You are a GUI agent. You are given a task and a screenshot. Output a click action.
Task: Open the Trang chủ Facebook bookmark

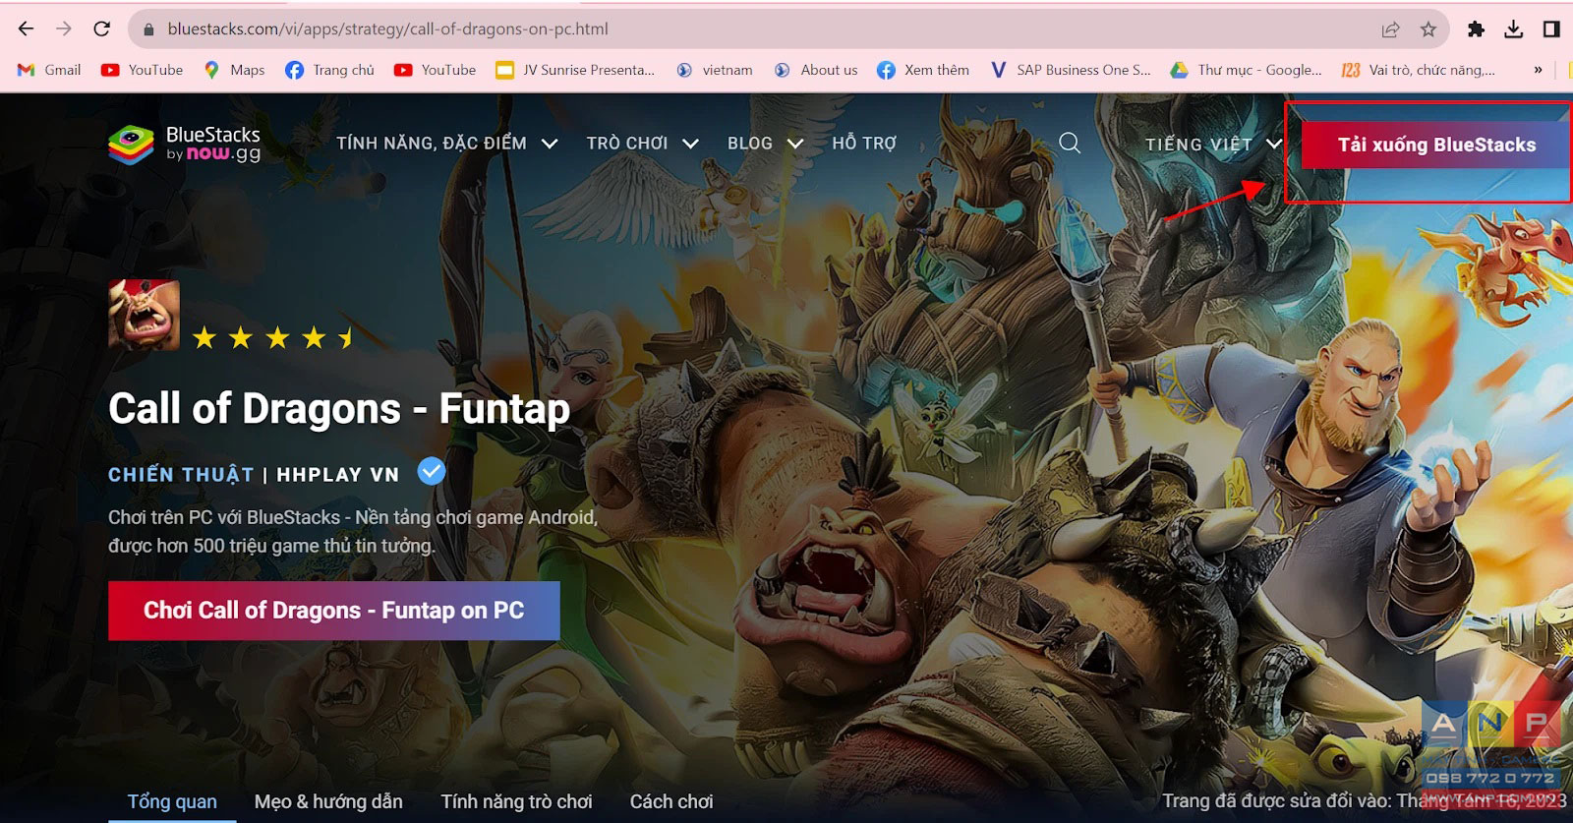click(x=329, y=70)
